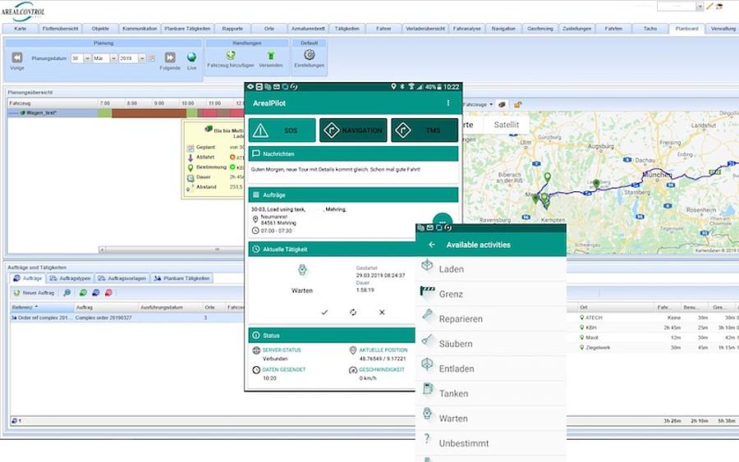Switch map to Satellit view
The image size is (739, 462).
(506, 125)
